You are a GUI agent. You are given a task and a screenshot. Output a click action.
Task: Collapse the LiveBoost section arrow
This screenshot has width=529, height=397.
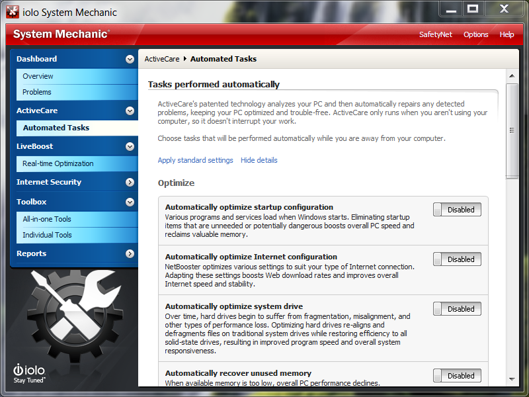(x=130, y=146)
